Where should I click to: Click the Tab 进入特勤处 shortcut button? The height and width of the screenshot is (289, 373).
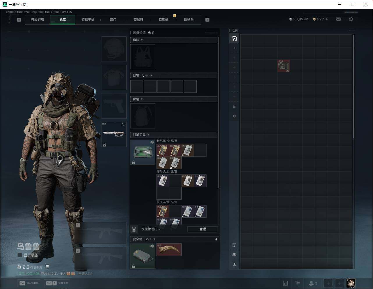(x=29, y=283)
